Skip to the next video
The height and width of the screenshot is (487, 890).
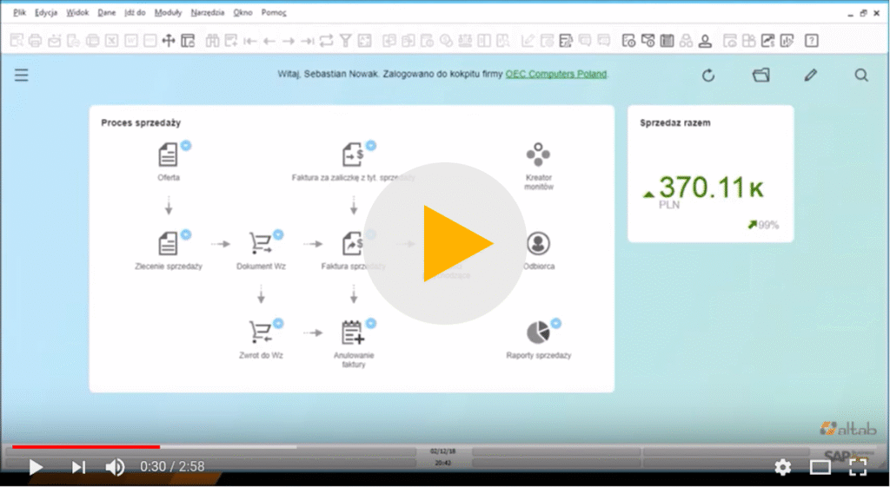[x=78, y=467]
